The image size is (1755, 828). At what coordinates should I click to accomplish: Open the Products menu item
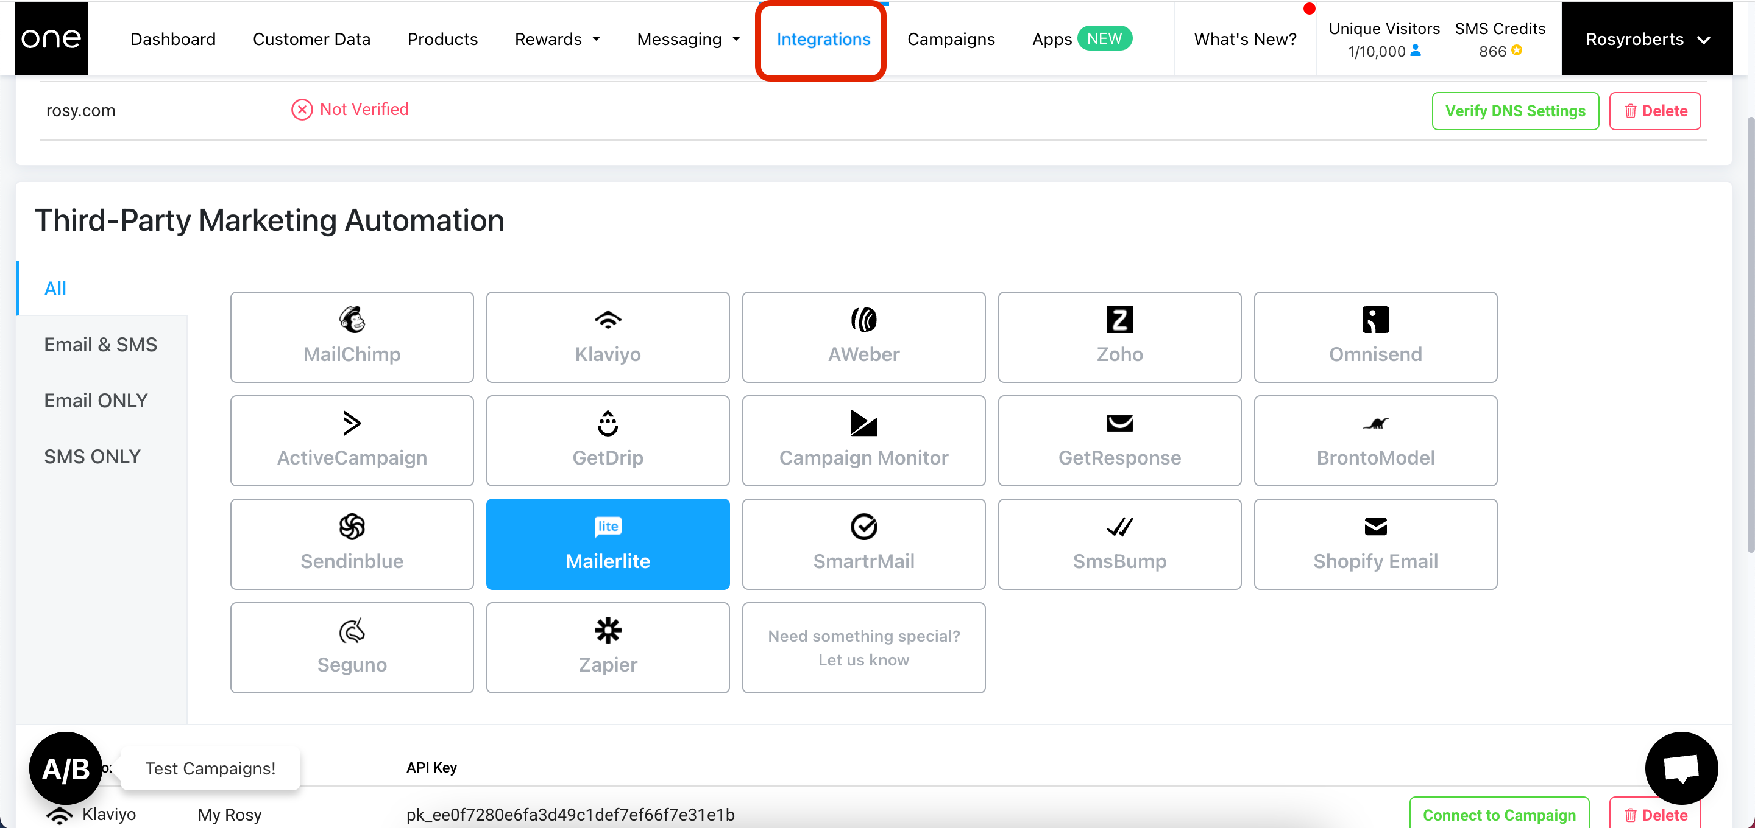point(442,39)
